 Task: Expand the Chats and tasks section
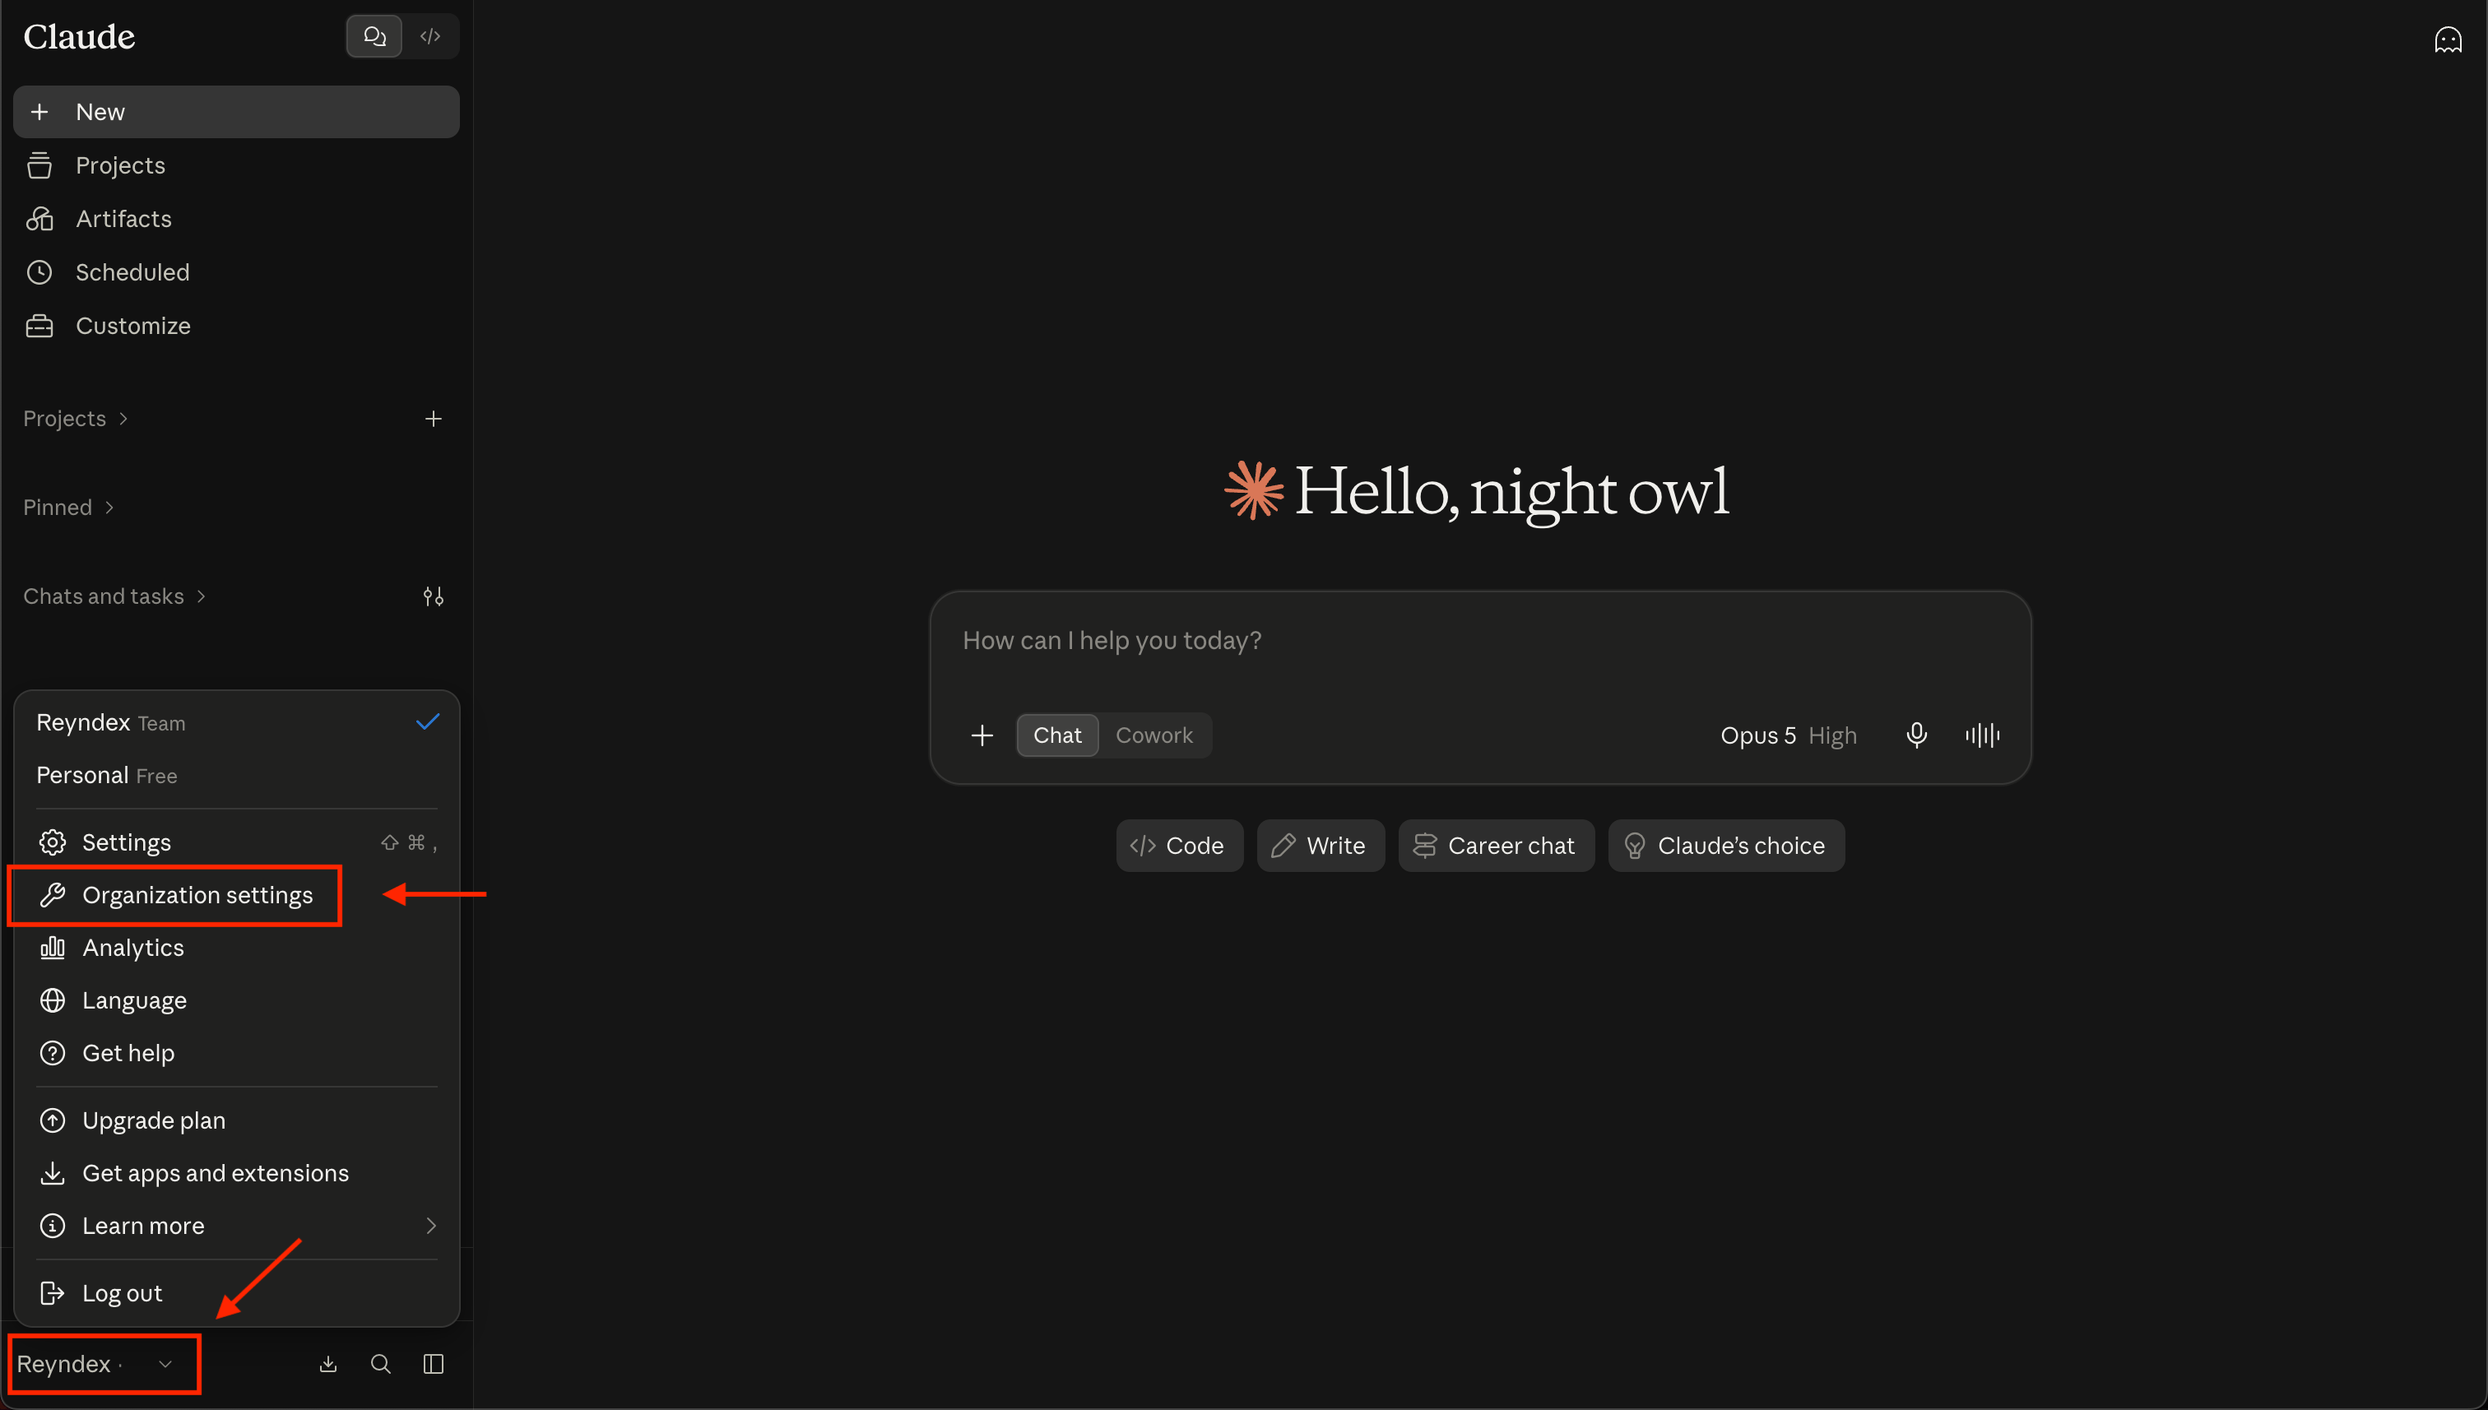pyautogui.click(x=114, y=596)
